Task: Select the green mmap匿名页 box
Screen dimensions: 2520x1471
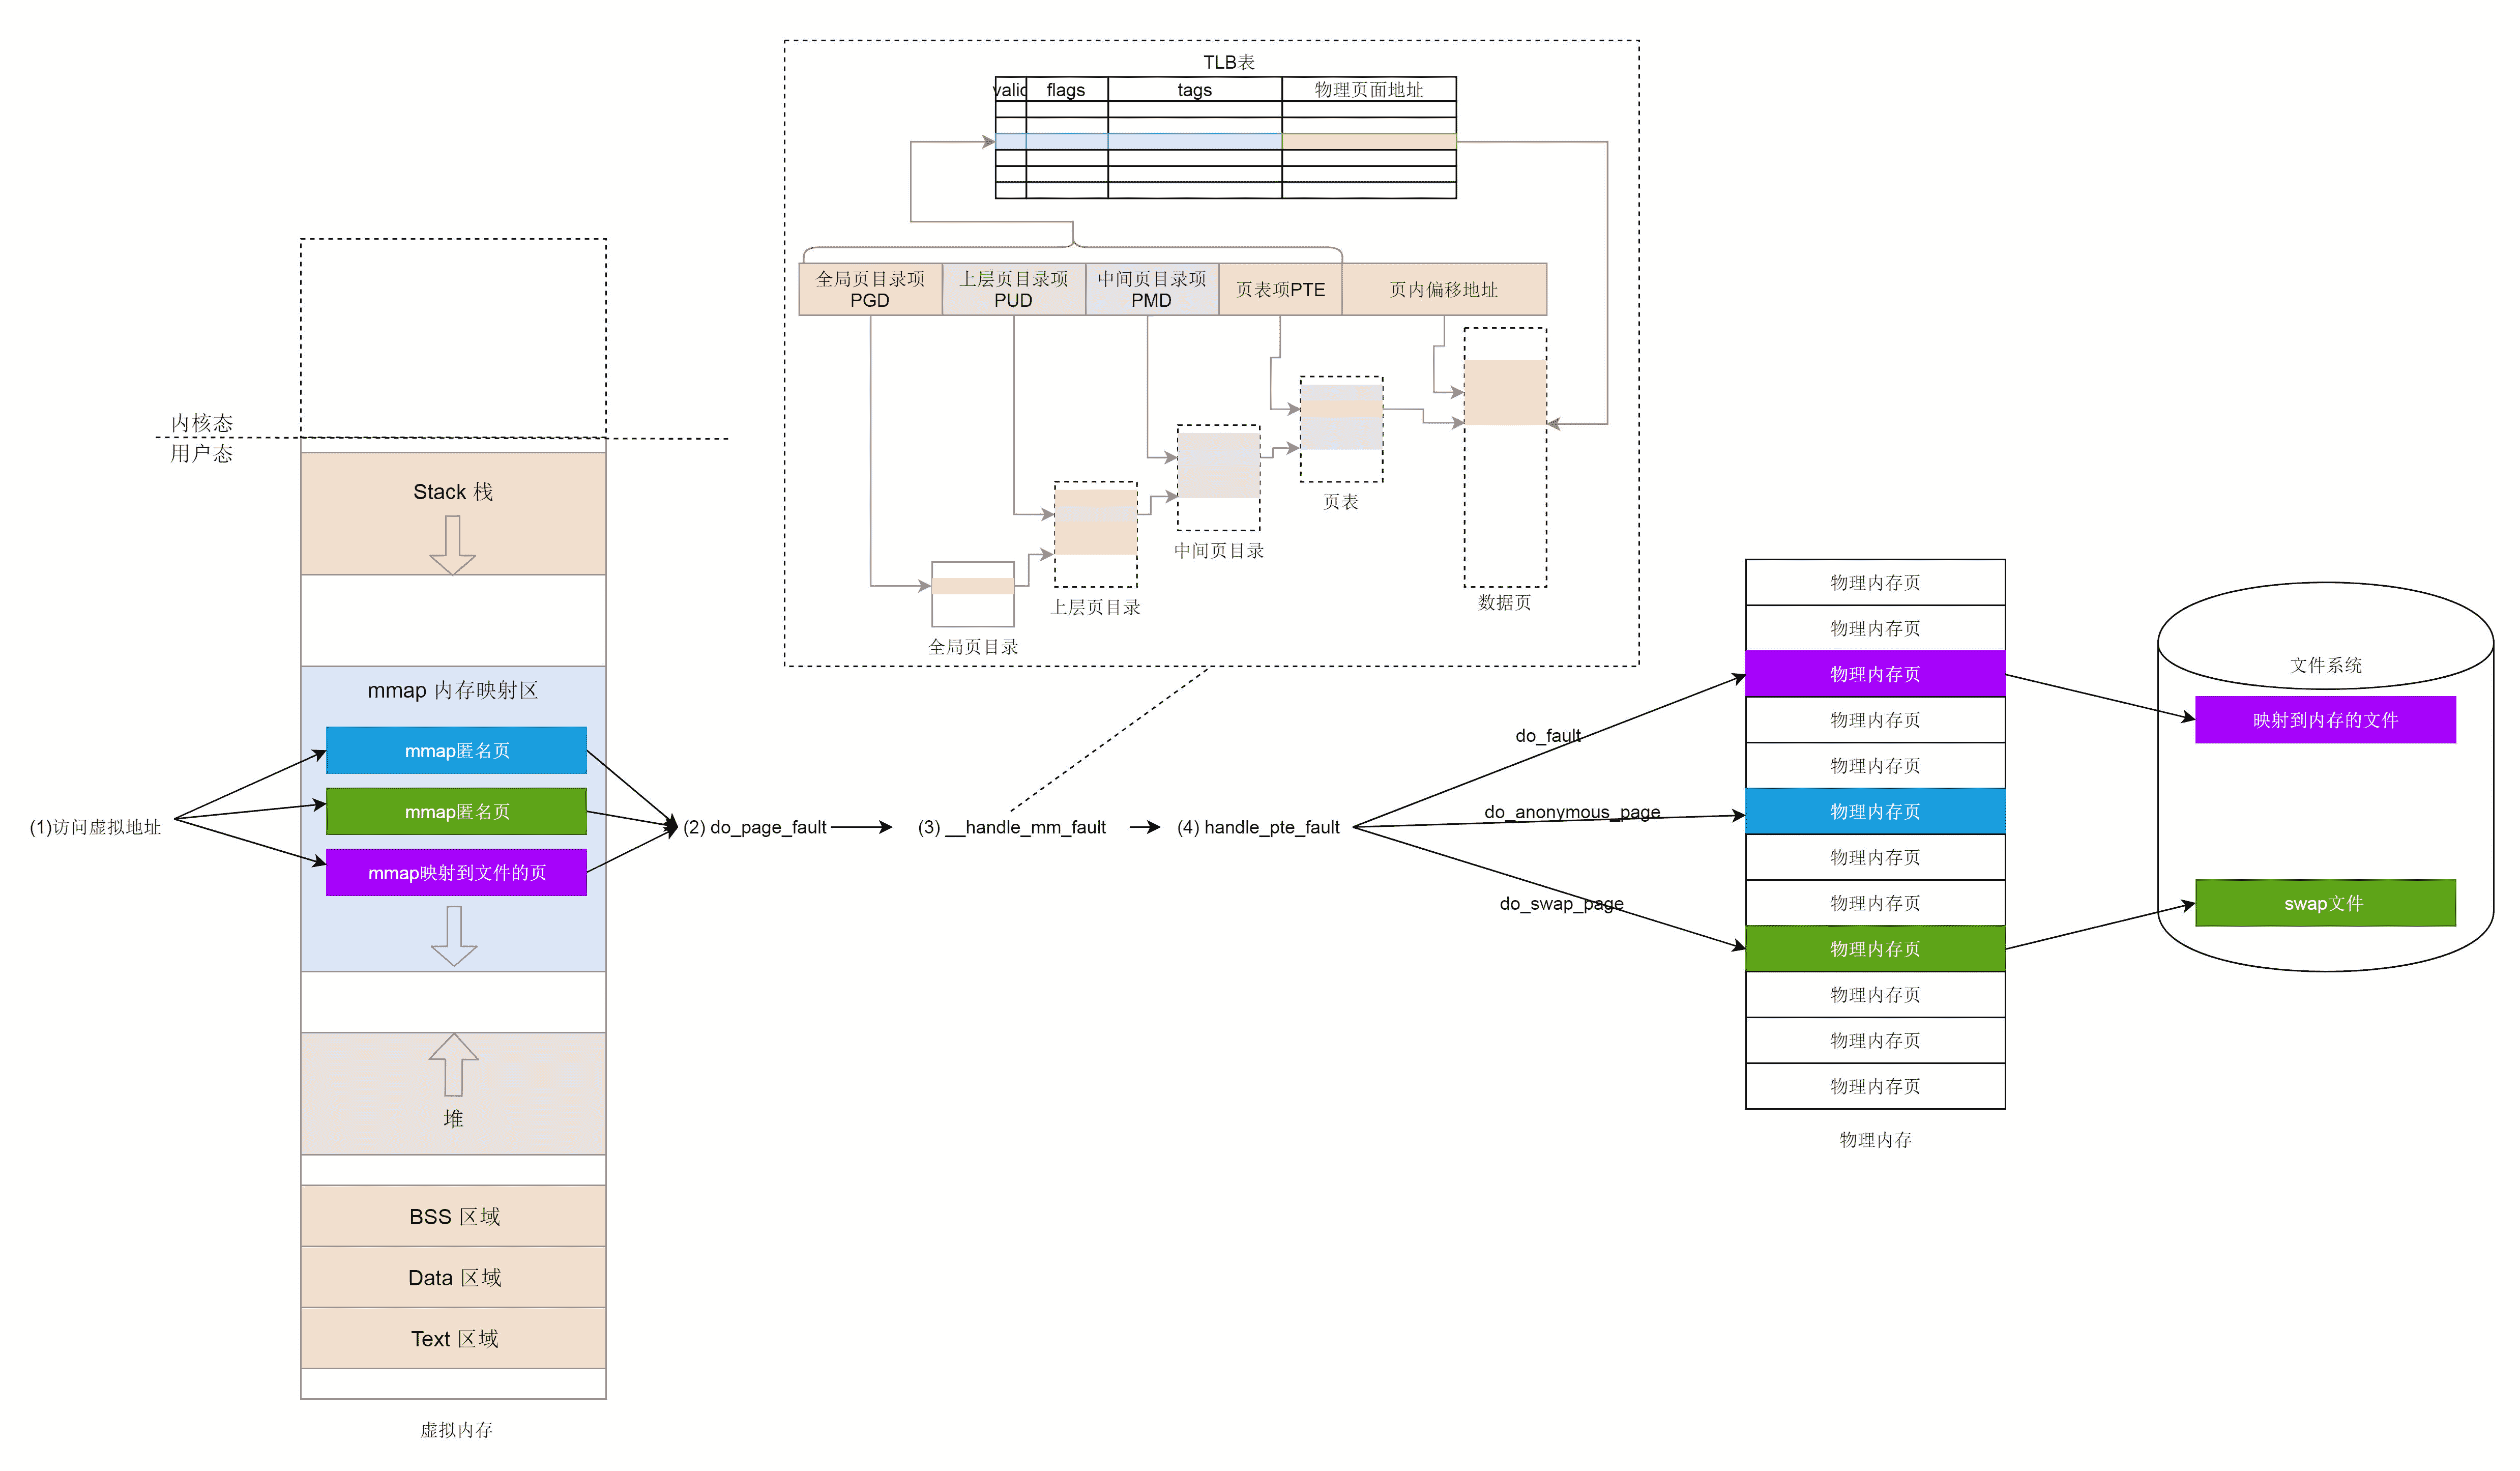Action: click(x=456, y=811)
